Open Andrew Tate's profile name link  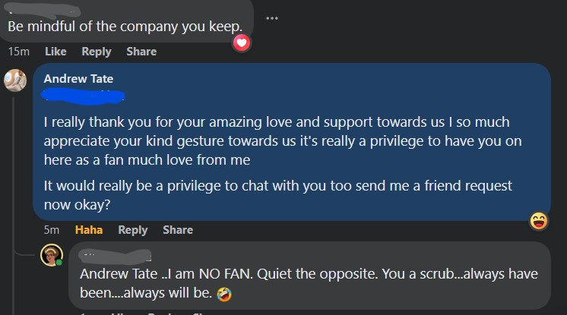pyautogui.click(x=78, y=79)
